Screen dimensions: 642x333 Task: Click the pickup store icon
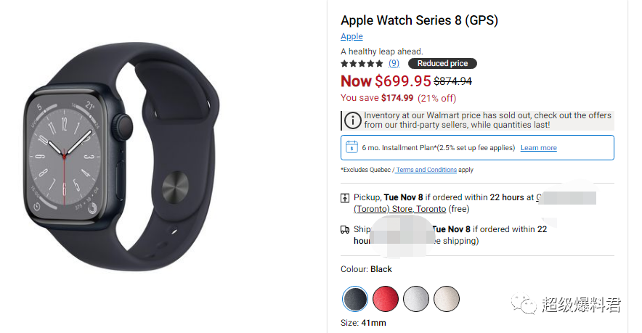pos(345,198)
